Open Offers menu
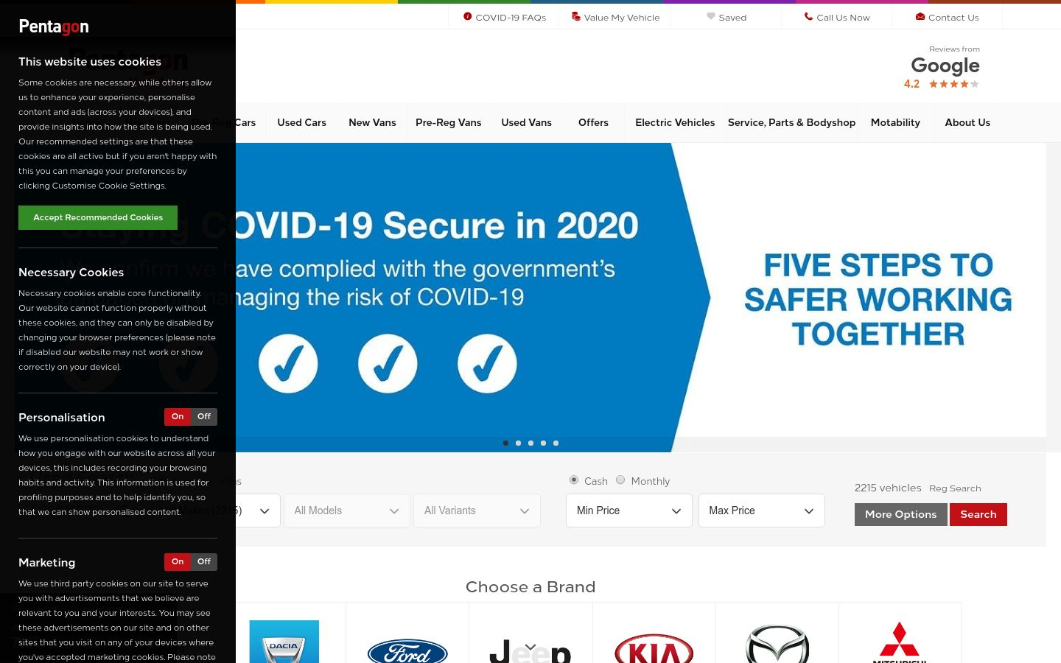This screenshot has height=663, width=1061. 593,122
